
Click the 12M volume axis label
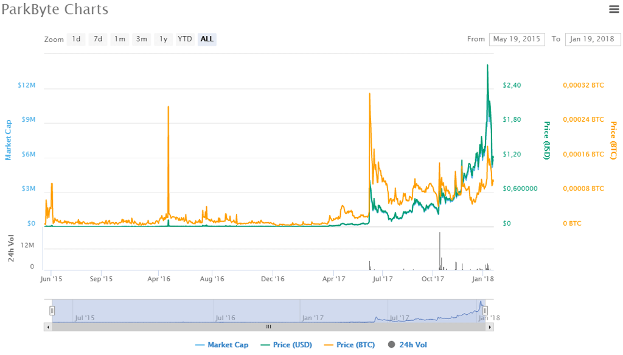pyautogui.click(x=27, y=245)
